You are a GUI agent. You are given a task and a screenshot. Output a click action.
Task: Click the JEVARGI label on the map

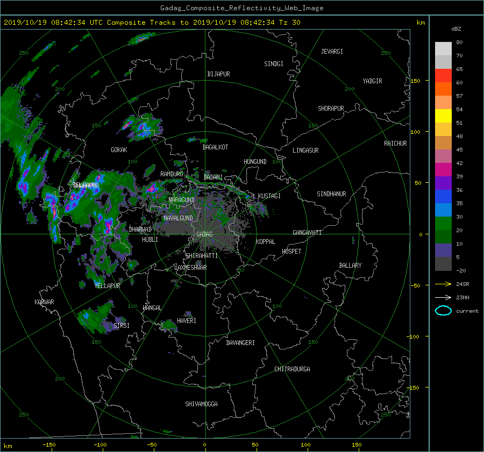coord(332,52)
